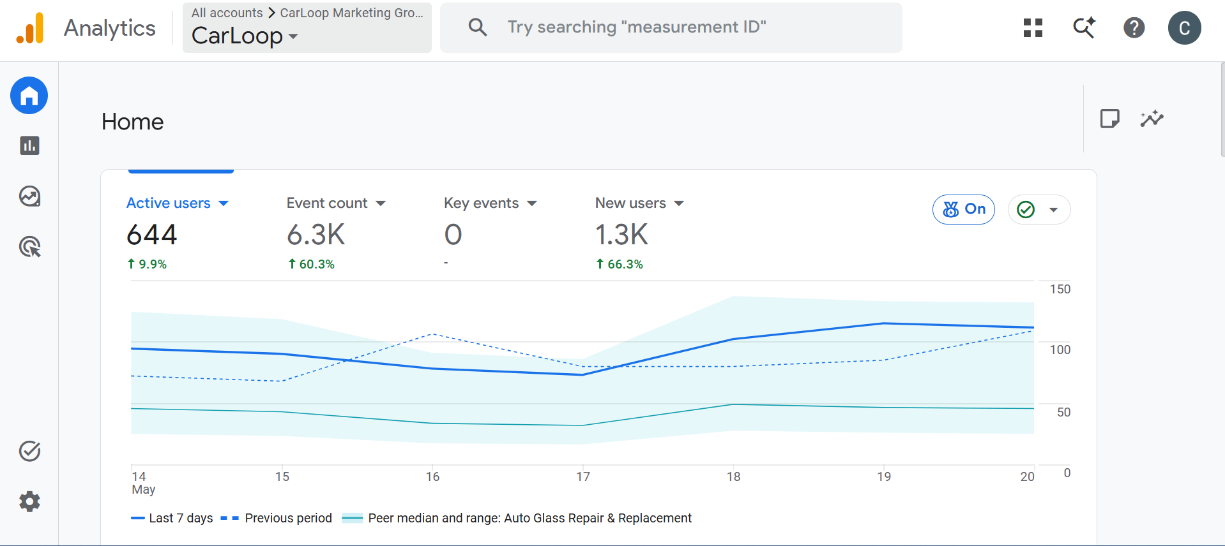
Task: Open the account avatar labeled C
Action: [x=1185, y=28]
